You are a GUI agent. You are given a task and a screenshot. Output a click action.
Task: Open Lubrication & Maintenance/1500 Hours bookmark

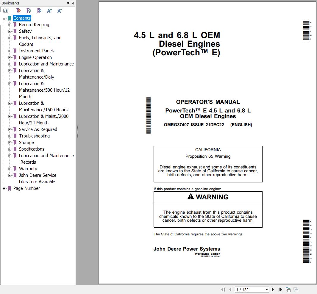click(43, 107)
